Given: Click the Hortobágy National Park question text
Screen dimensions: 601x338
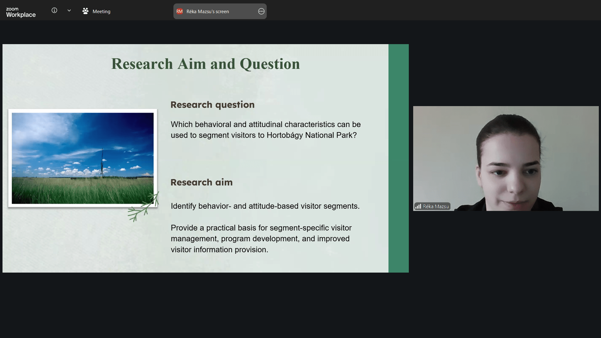Looking at the screenshot, I should pyautogui.click(x=265, y=130).
